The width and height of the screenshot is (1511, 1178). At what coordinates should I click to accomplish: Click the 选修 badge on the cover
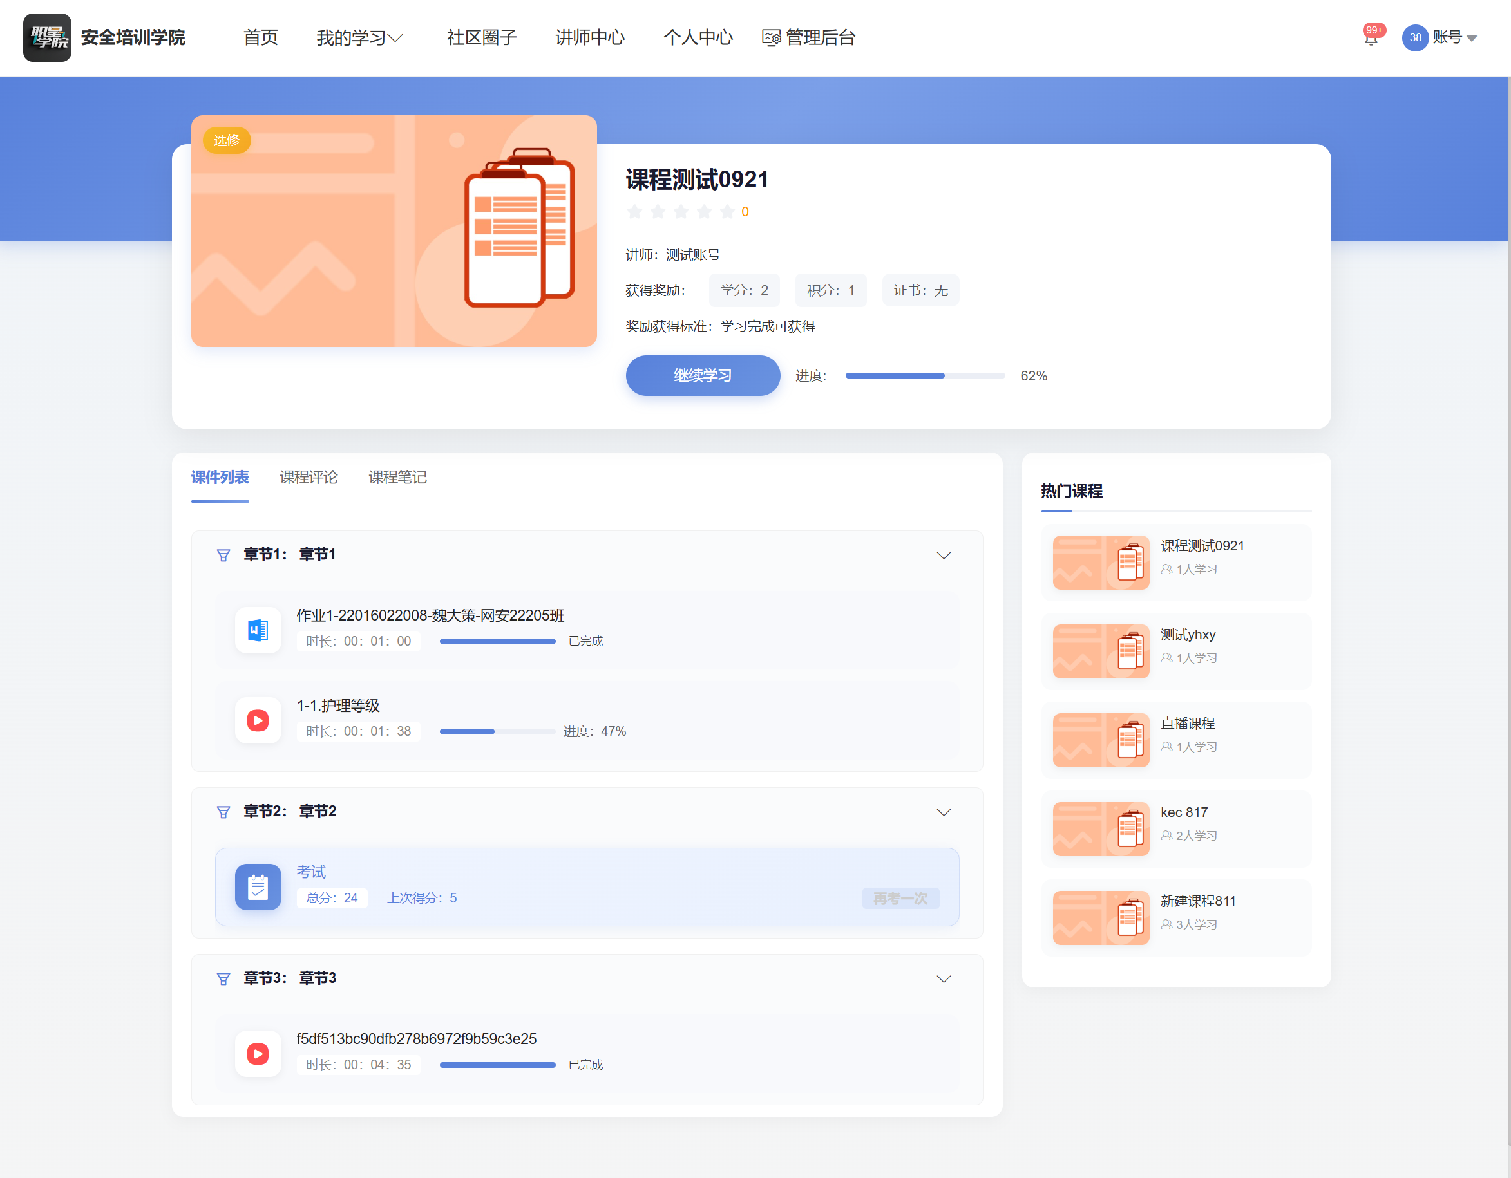tap(226, 140)
